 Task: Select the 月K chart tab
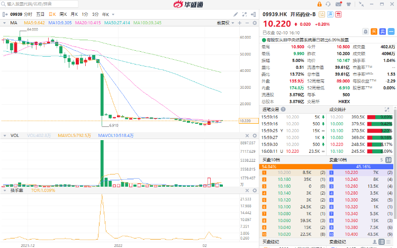click(x=74, y=14)
